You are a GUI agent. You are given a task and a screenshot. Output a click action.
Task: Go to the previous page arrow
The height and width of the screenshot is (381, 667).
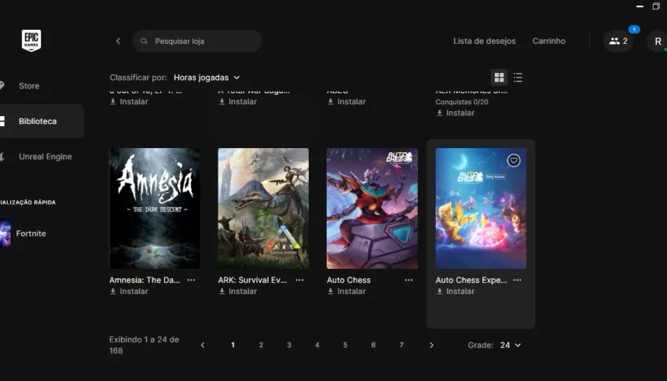[x=203, y=345]
